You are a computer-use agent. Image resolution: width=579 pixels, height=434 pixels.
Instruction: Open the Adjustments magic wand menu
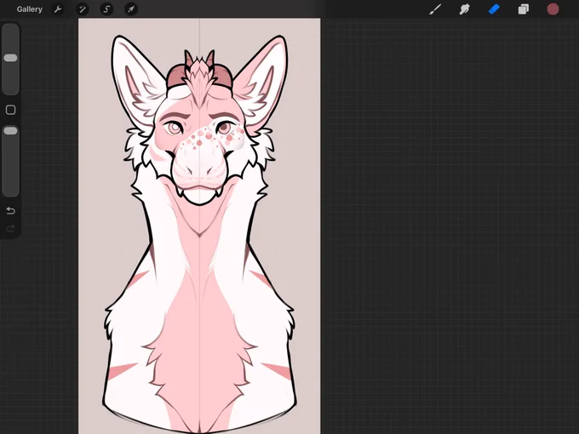(x=83, y=9)
